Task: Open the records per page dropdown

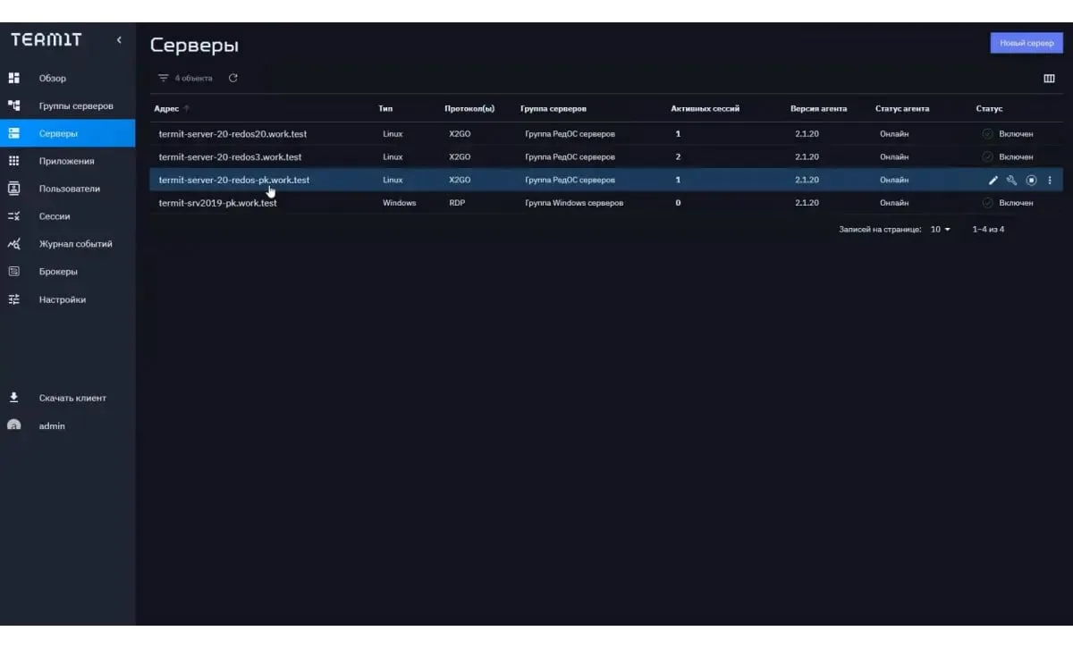Action: pyautogui.click(x=940, y=230)
